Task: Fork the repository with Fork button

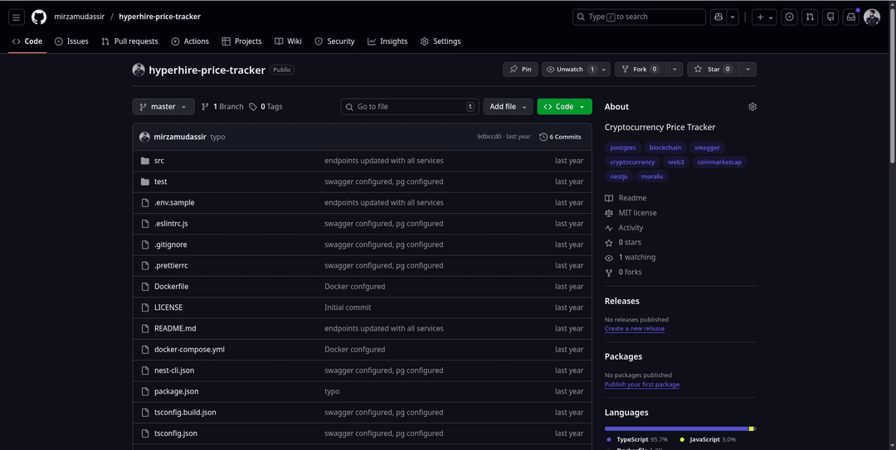Action: pyautogui.click(x=640, y=69)
